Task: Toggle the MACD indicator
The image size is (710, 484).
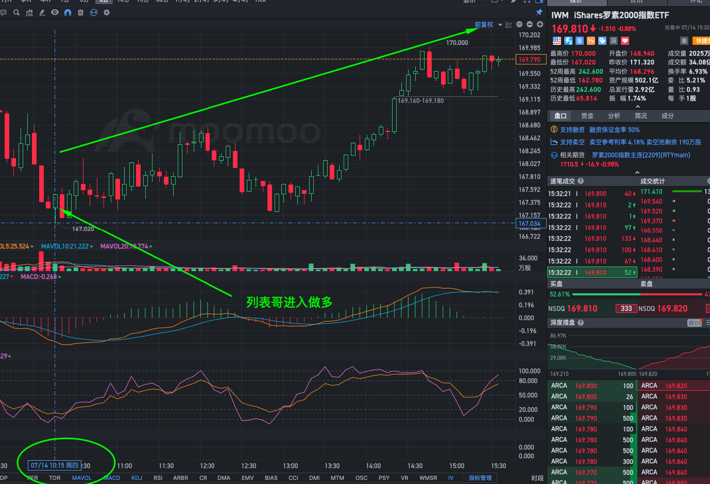Action: click(x=112, y=478)
